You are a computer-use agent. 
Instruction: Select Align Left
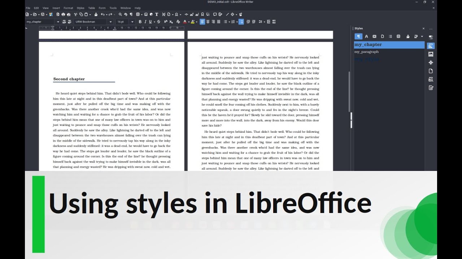point(202,22)
